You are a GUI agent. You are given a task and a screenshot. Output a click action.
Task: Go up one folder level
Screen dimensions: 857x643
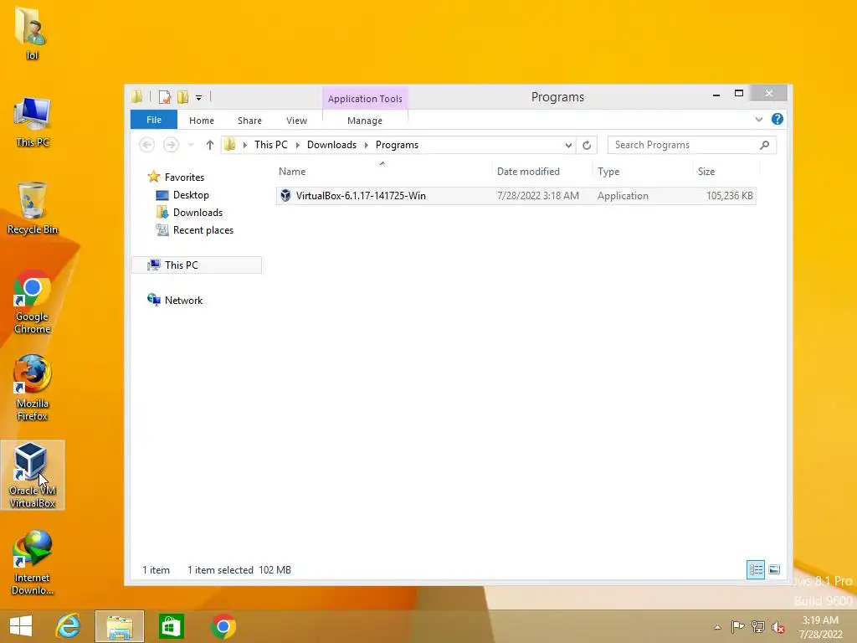pos(210,145)
